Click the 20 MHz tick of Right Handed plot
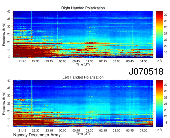 click(9, 42)
